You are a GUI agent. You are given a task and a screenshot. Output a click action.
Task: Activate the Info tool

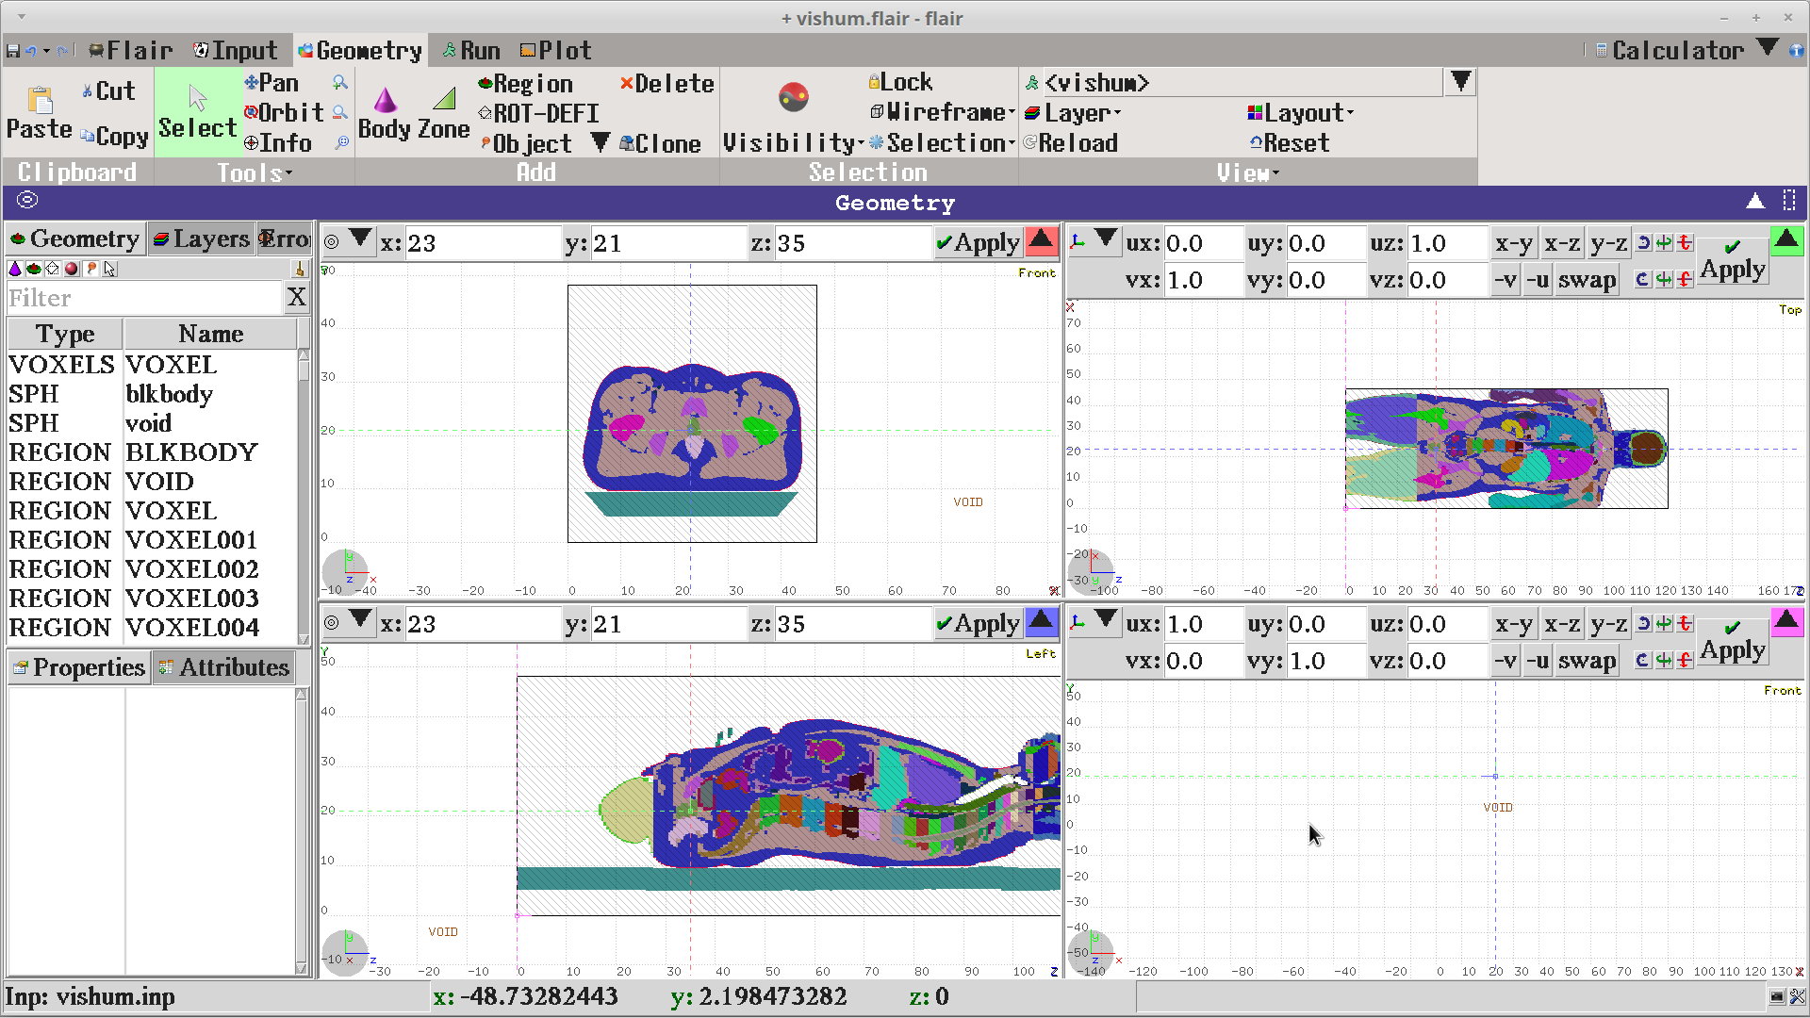tap(278, 143)
